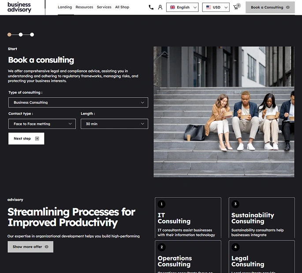Open the Resources menu
The height and width of the screenshot is (273, 302).
click(x=84, y=7)
